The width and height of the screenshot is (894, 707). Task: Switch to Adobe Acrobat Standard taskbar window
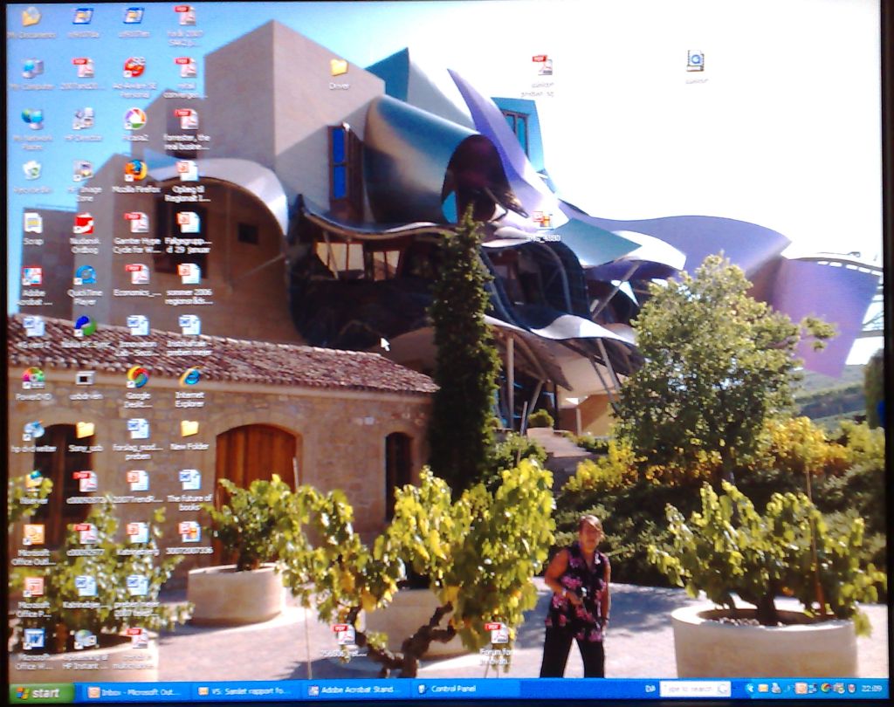pyautogui.click(x=354, y=690)
